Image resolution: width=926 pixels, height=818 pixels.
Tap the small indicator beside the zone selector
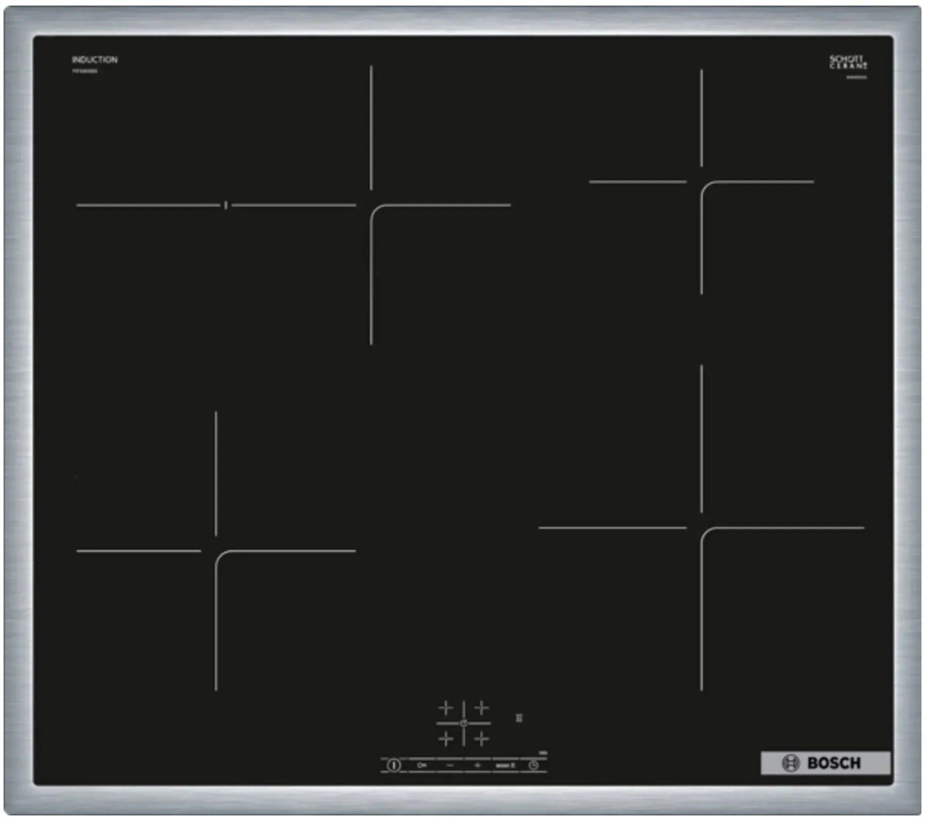pyautogui.click(x=519, y=717)
